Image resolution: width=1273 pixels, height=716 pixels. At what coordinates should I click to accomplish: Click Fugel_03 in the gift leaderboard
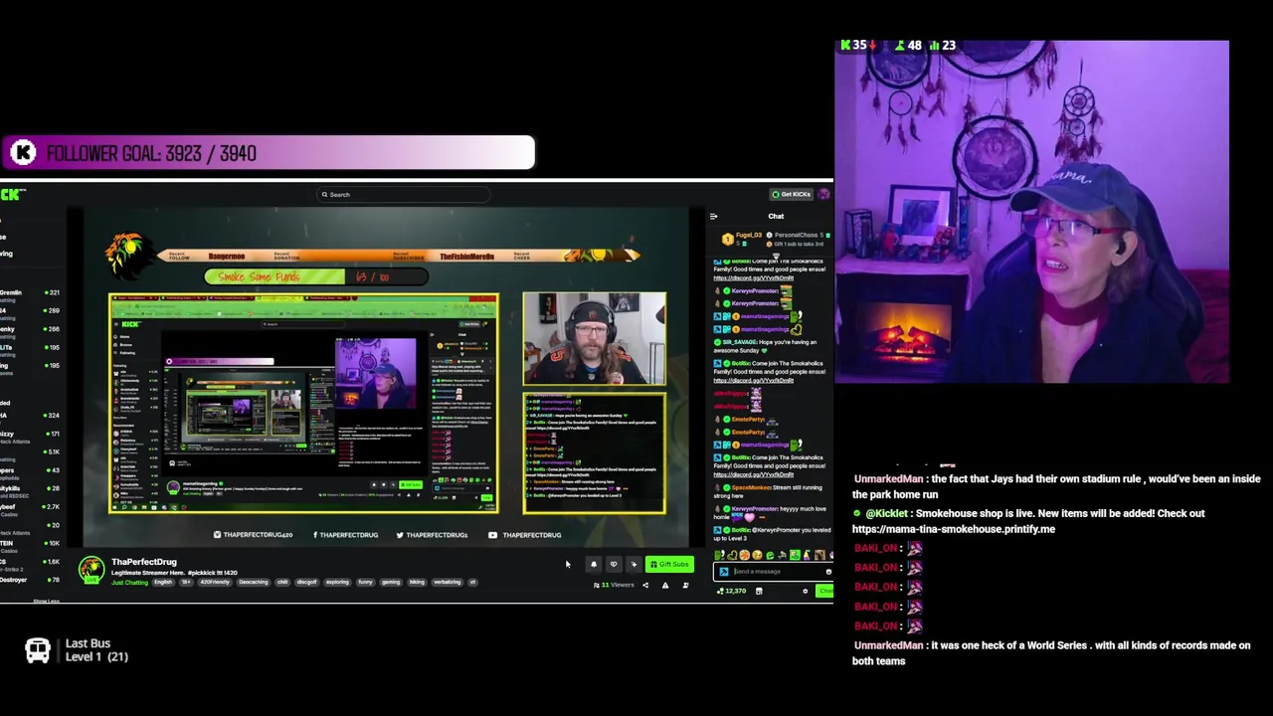(x=749, y=236)
